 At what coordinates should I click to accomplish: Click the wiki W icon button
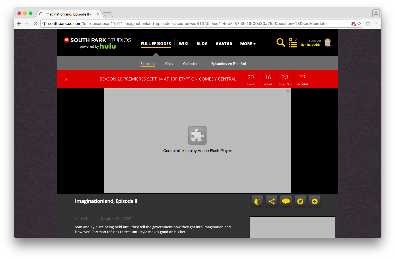[300, 202]
